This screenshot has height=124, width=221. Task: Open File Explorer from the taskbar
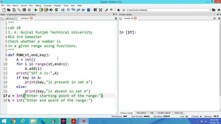pos(33,121)
